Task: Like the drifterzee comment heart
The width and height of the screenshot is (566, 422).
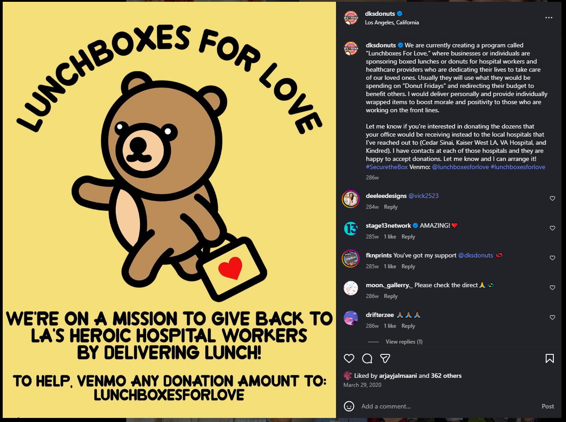Action: [x=552, y=317]
